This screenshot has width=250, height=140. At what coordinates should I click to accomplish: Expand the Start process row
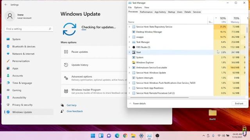click(x=129, y=52)
